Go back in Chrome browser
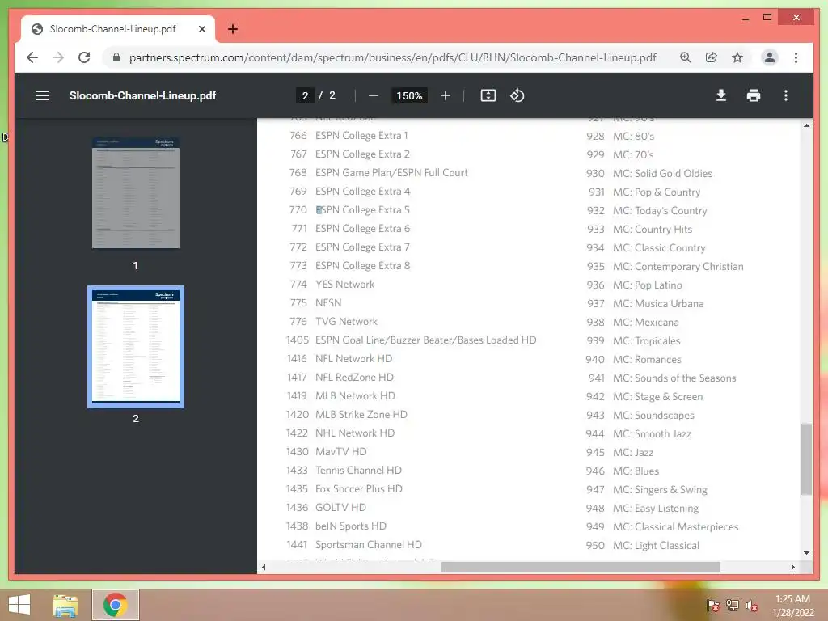 point(32,57)
